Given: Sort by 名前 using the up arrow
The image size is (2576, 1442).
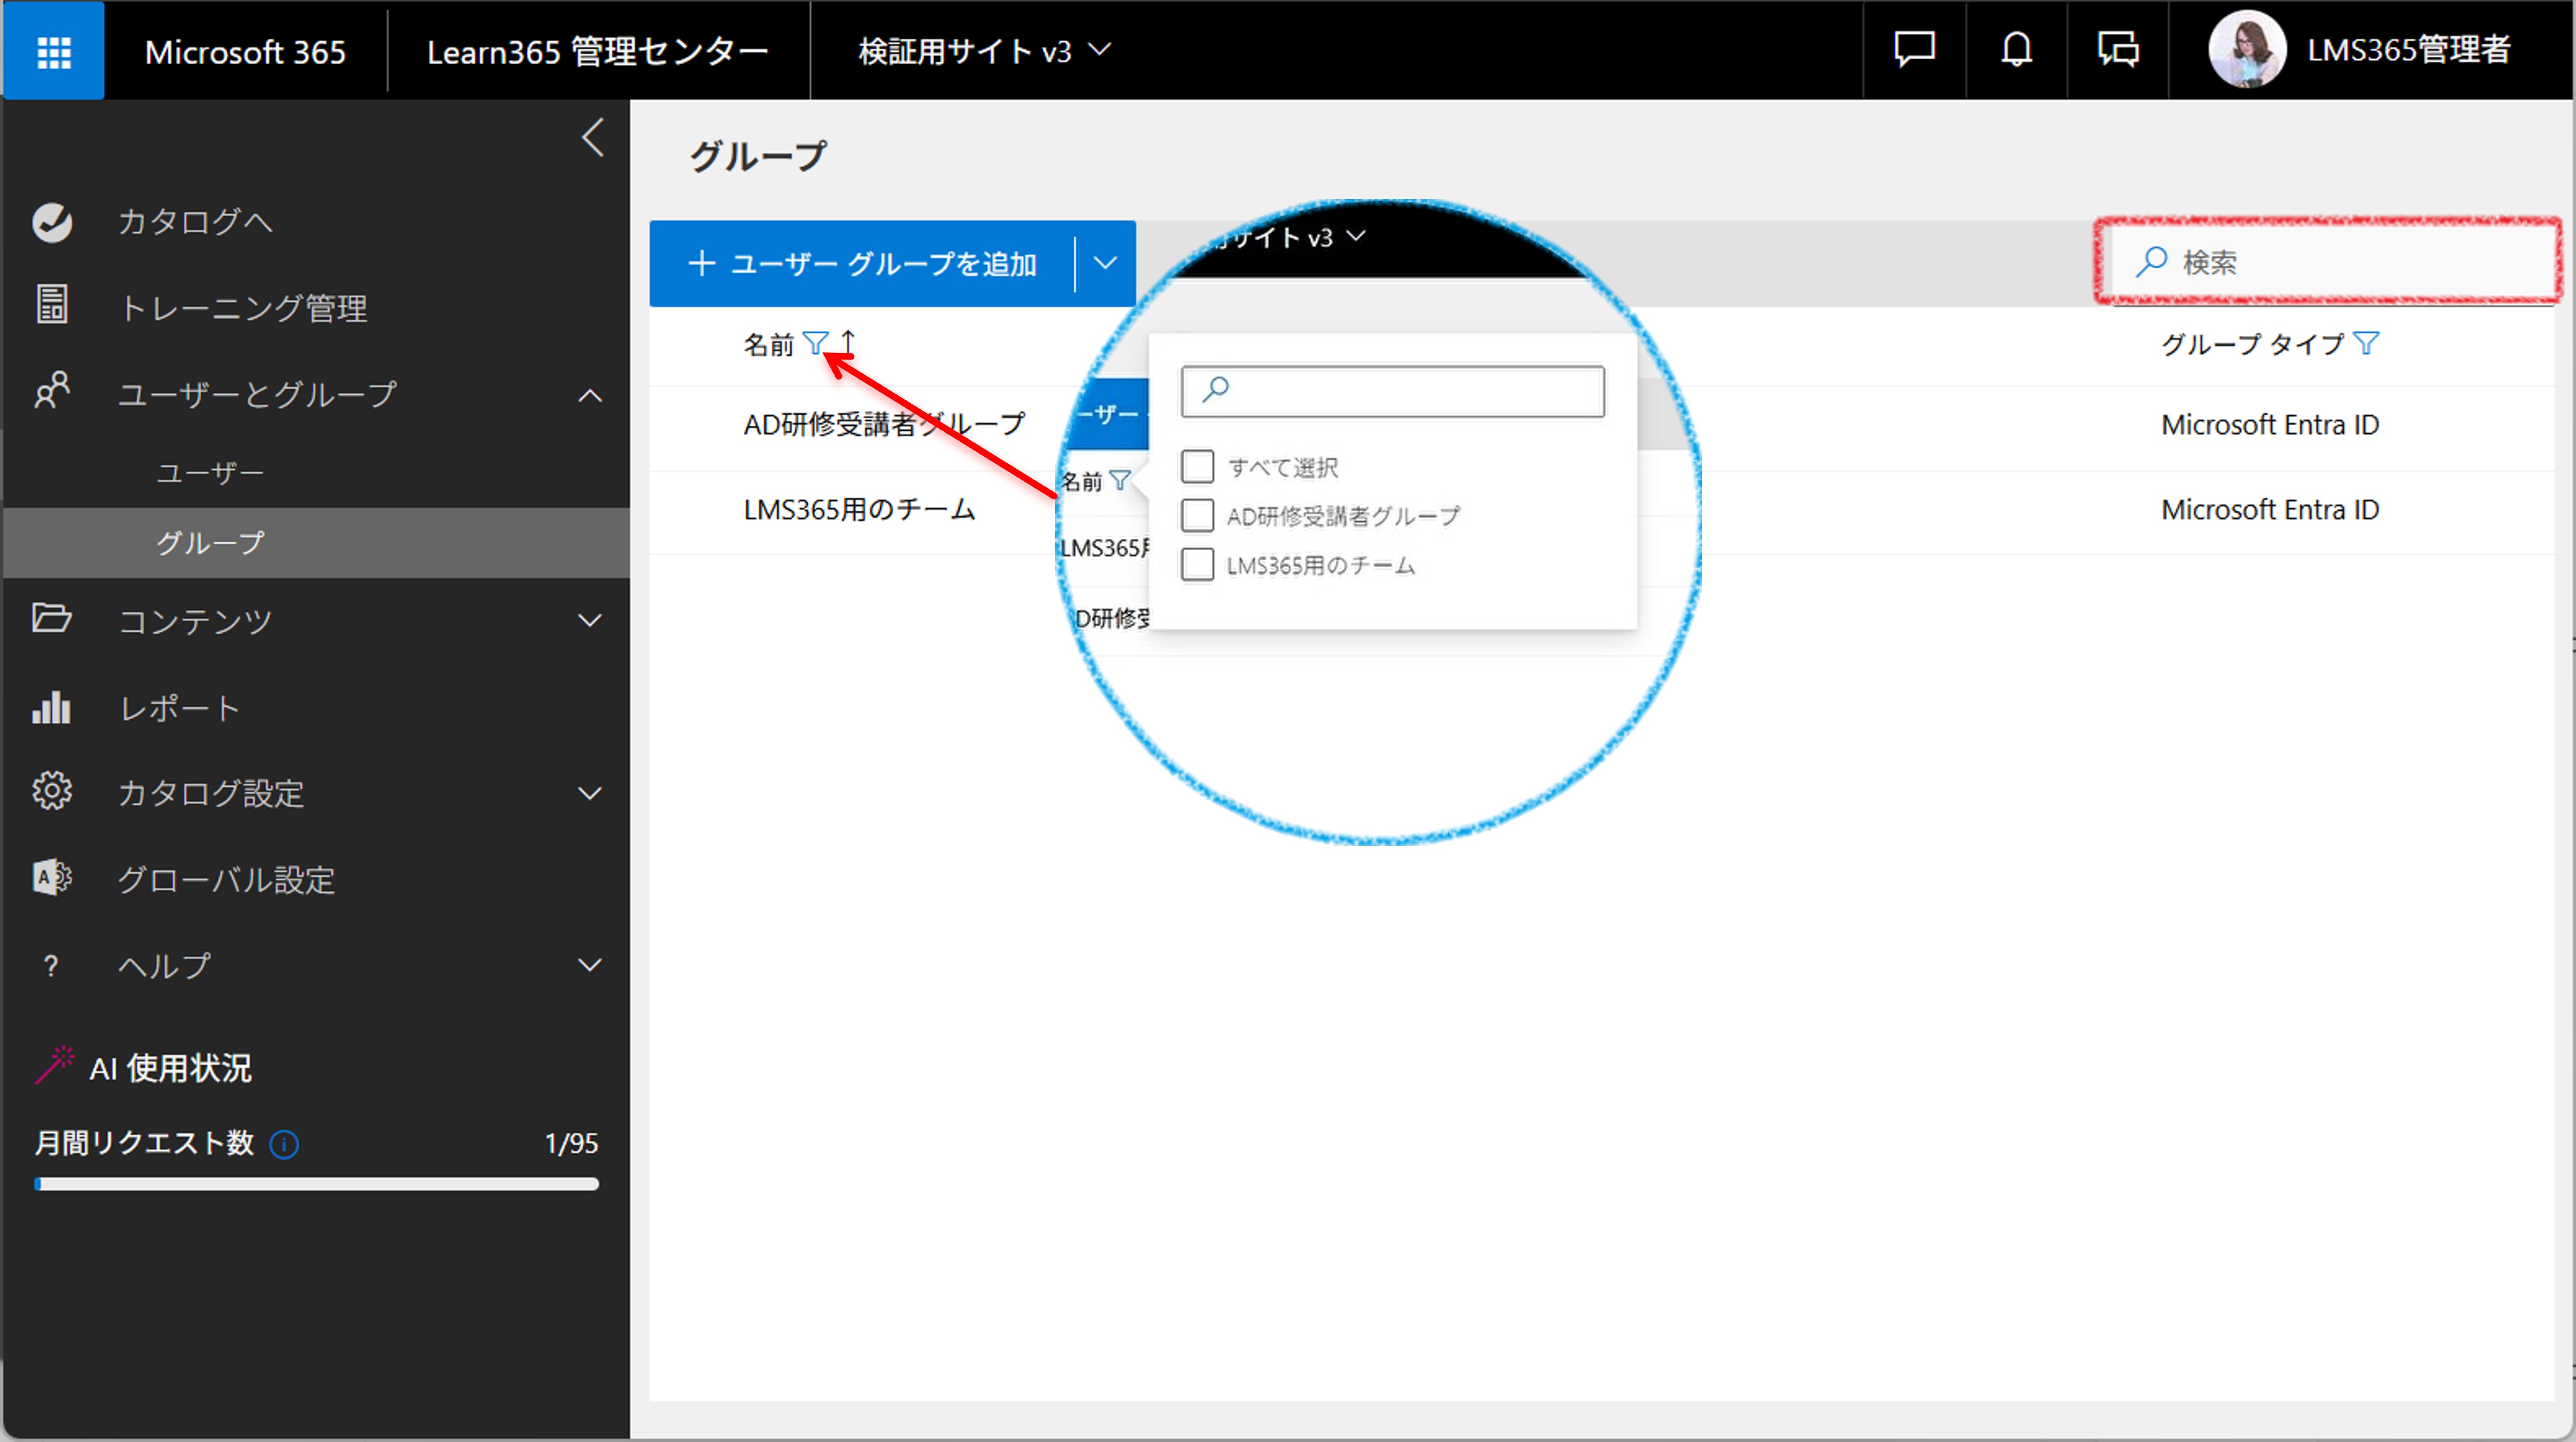Looking at the screenshot, I should (x=848, y=343).
